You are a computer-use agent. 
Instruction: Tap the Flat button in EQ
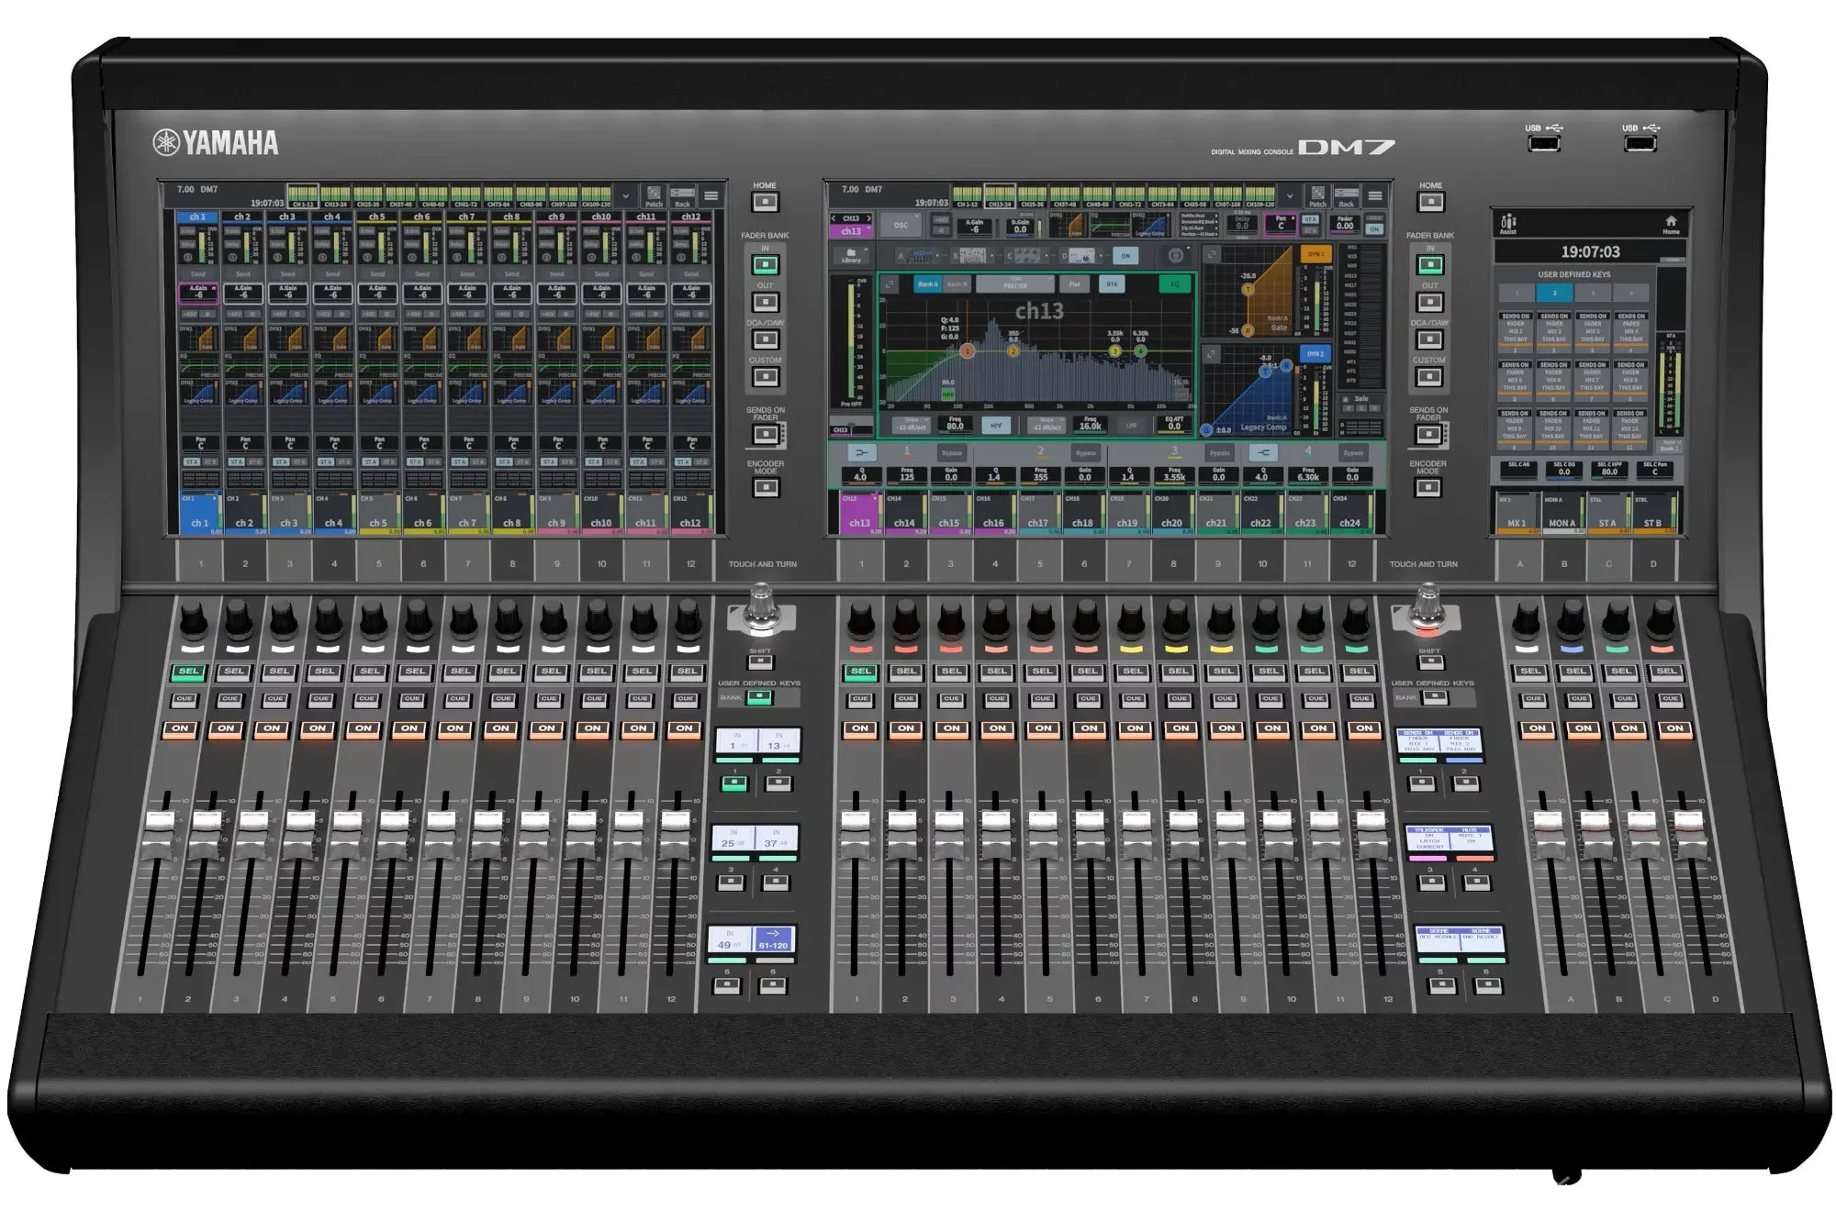[1075, 284]
